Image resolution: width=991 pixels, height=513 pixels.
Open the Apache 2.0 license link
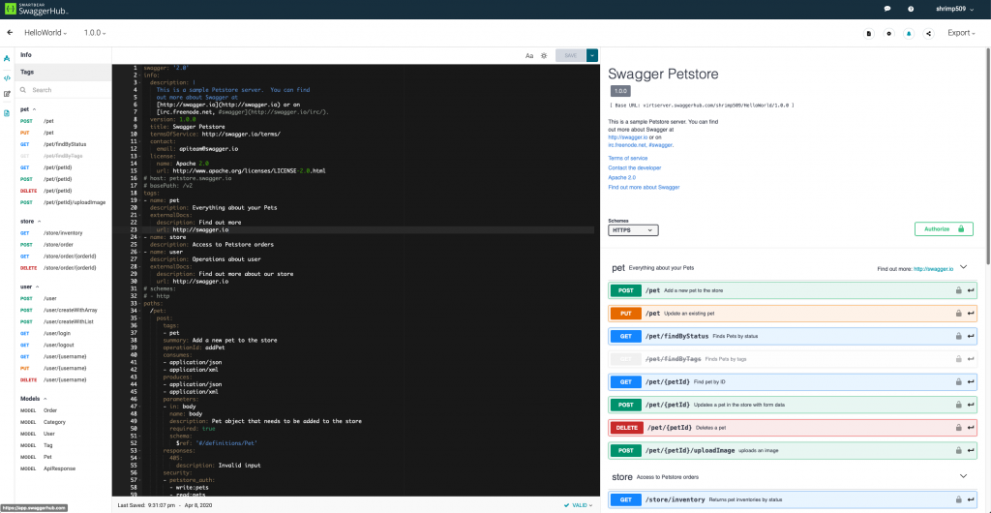(622, 177)
